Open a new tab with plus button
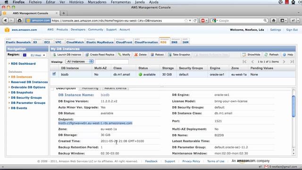This screenshot has width=302, height=170. (x=64, y=13)
